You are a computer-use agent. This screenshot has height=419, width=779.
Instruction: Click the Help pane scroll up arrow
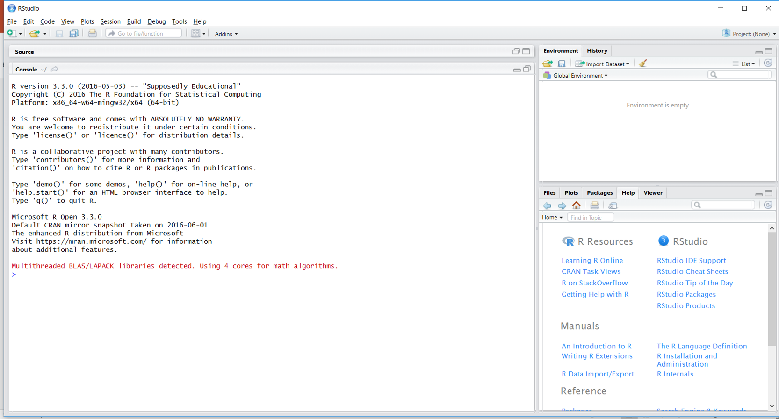[x=772, y=228]
